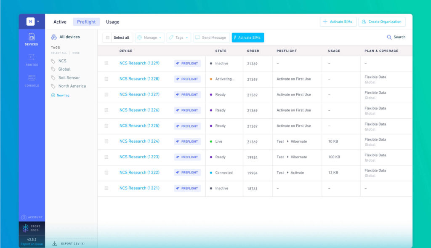
Task: Click the Search magnifier icon
Action: coord(389,37)
